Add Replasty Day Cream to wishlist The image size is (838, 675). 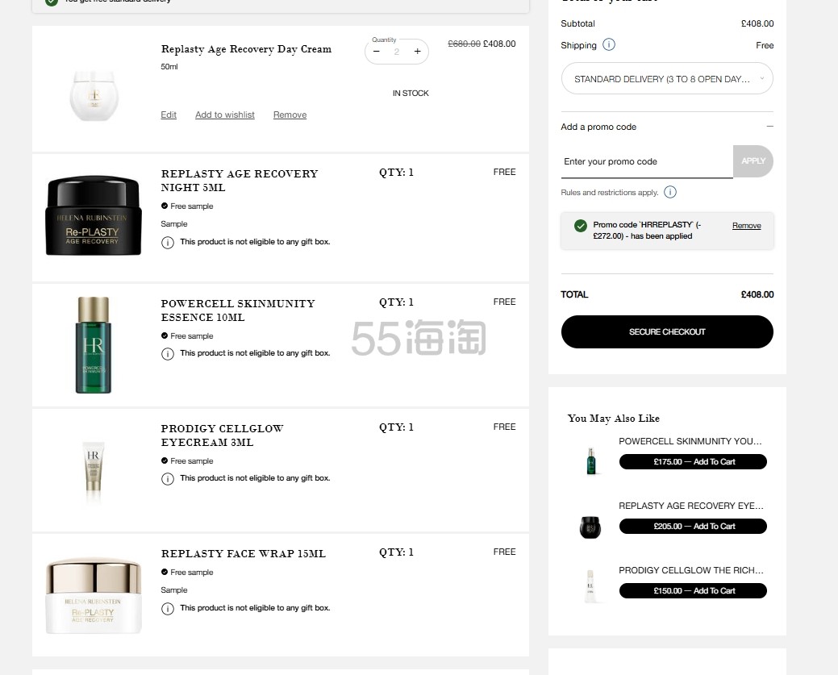pyautogui.click(x=224, y=115)
